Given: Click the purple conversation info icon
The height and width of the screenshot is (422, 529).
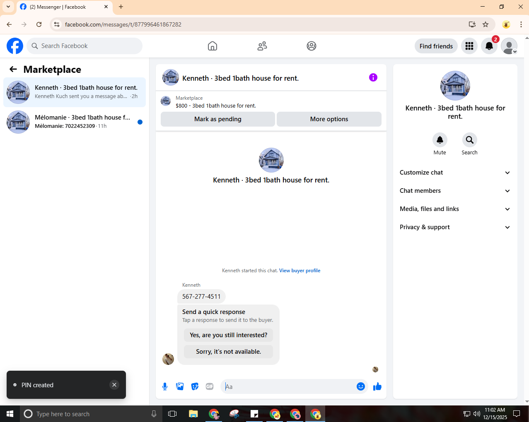Looking at the screenshot, I should click(x=373, y=77).
